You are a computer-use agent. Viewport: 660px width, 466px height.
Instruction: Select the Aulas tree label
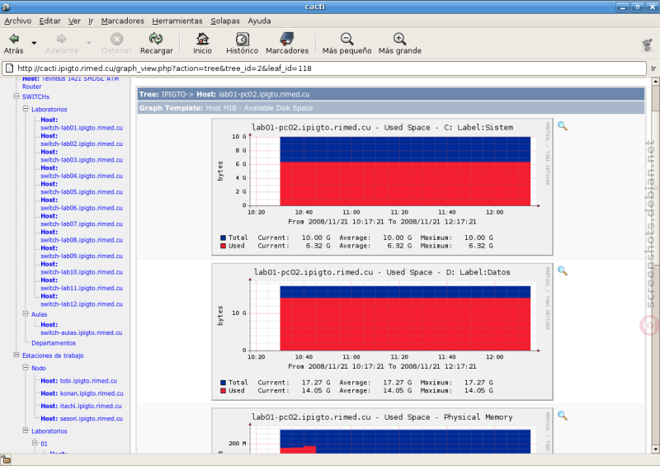point(39,314)
